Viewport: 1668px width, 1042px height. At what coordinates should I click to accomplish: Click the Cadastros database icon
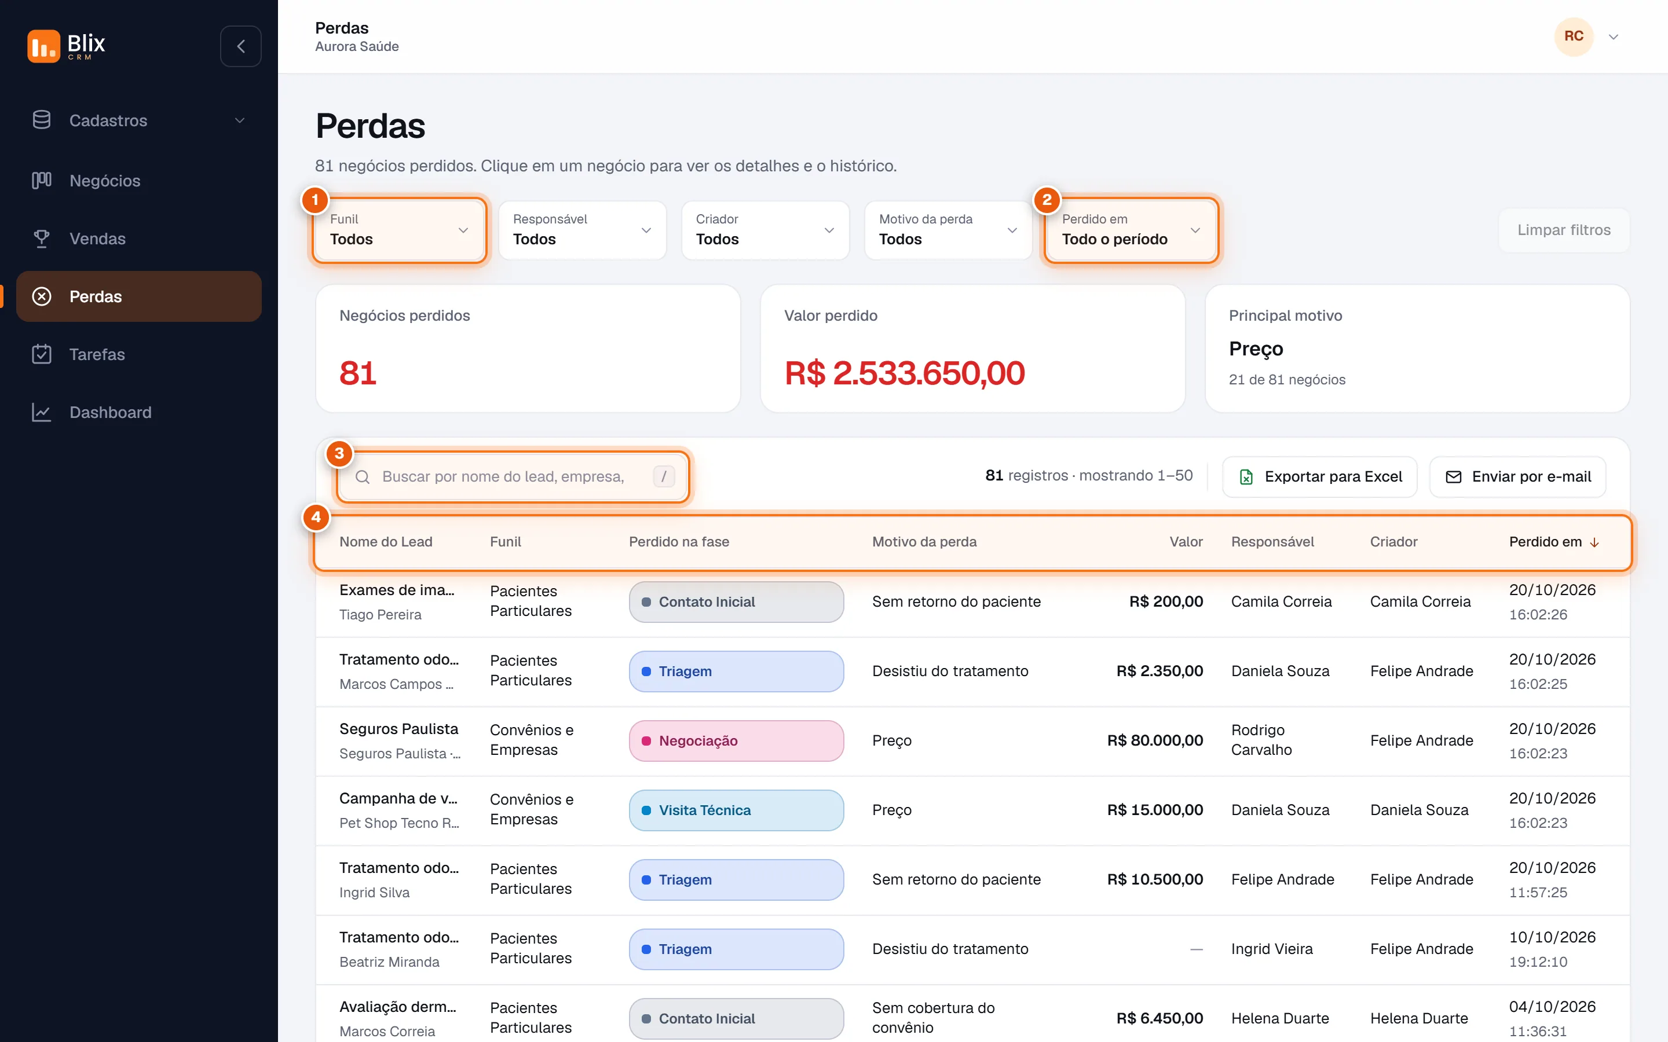click(x=41, y=120)
